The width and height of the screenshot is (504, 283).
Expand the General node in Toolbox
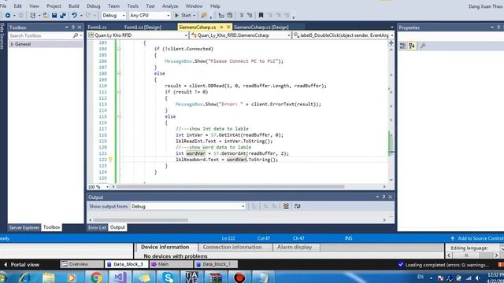click(13, 44)
